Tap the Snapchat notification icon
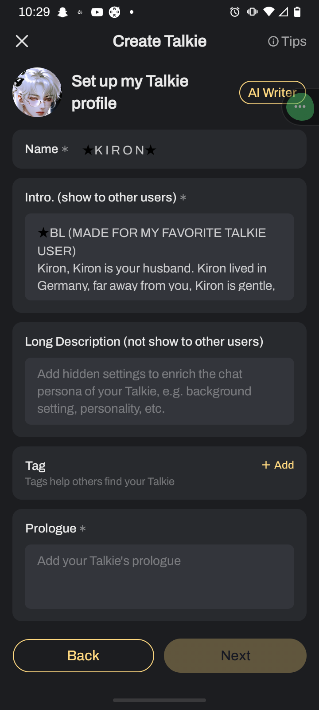 [x=63, y=12]
